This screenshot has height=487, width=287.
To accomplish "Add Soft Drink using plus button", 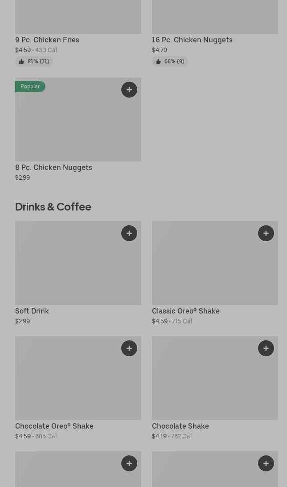I will coord(129,233).
